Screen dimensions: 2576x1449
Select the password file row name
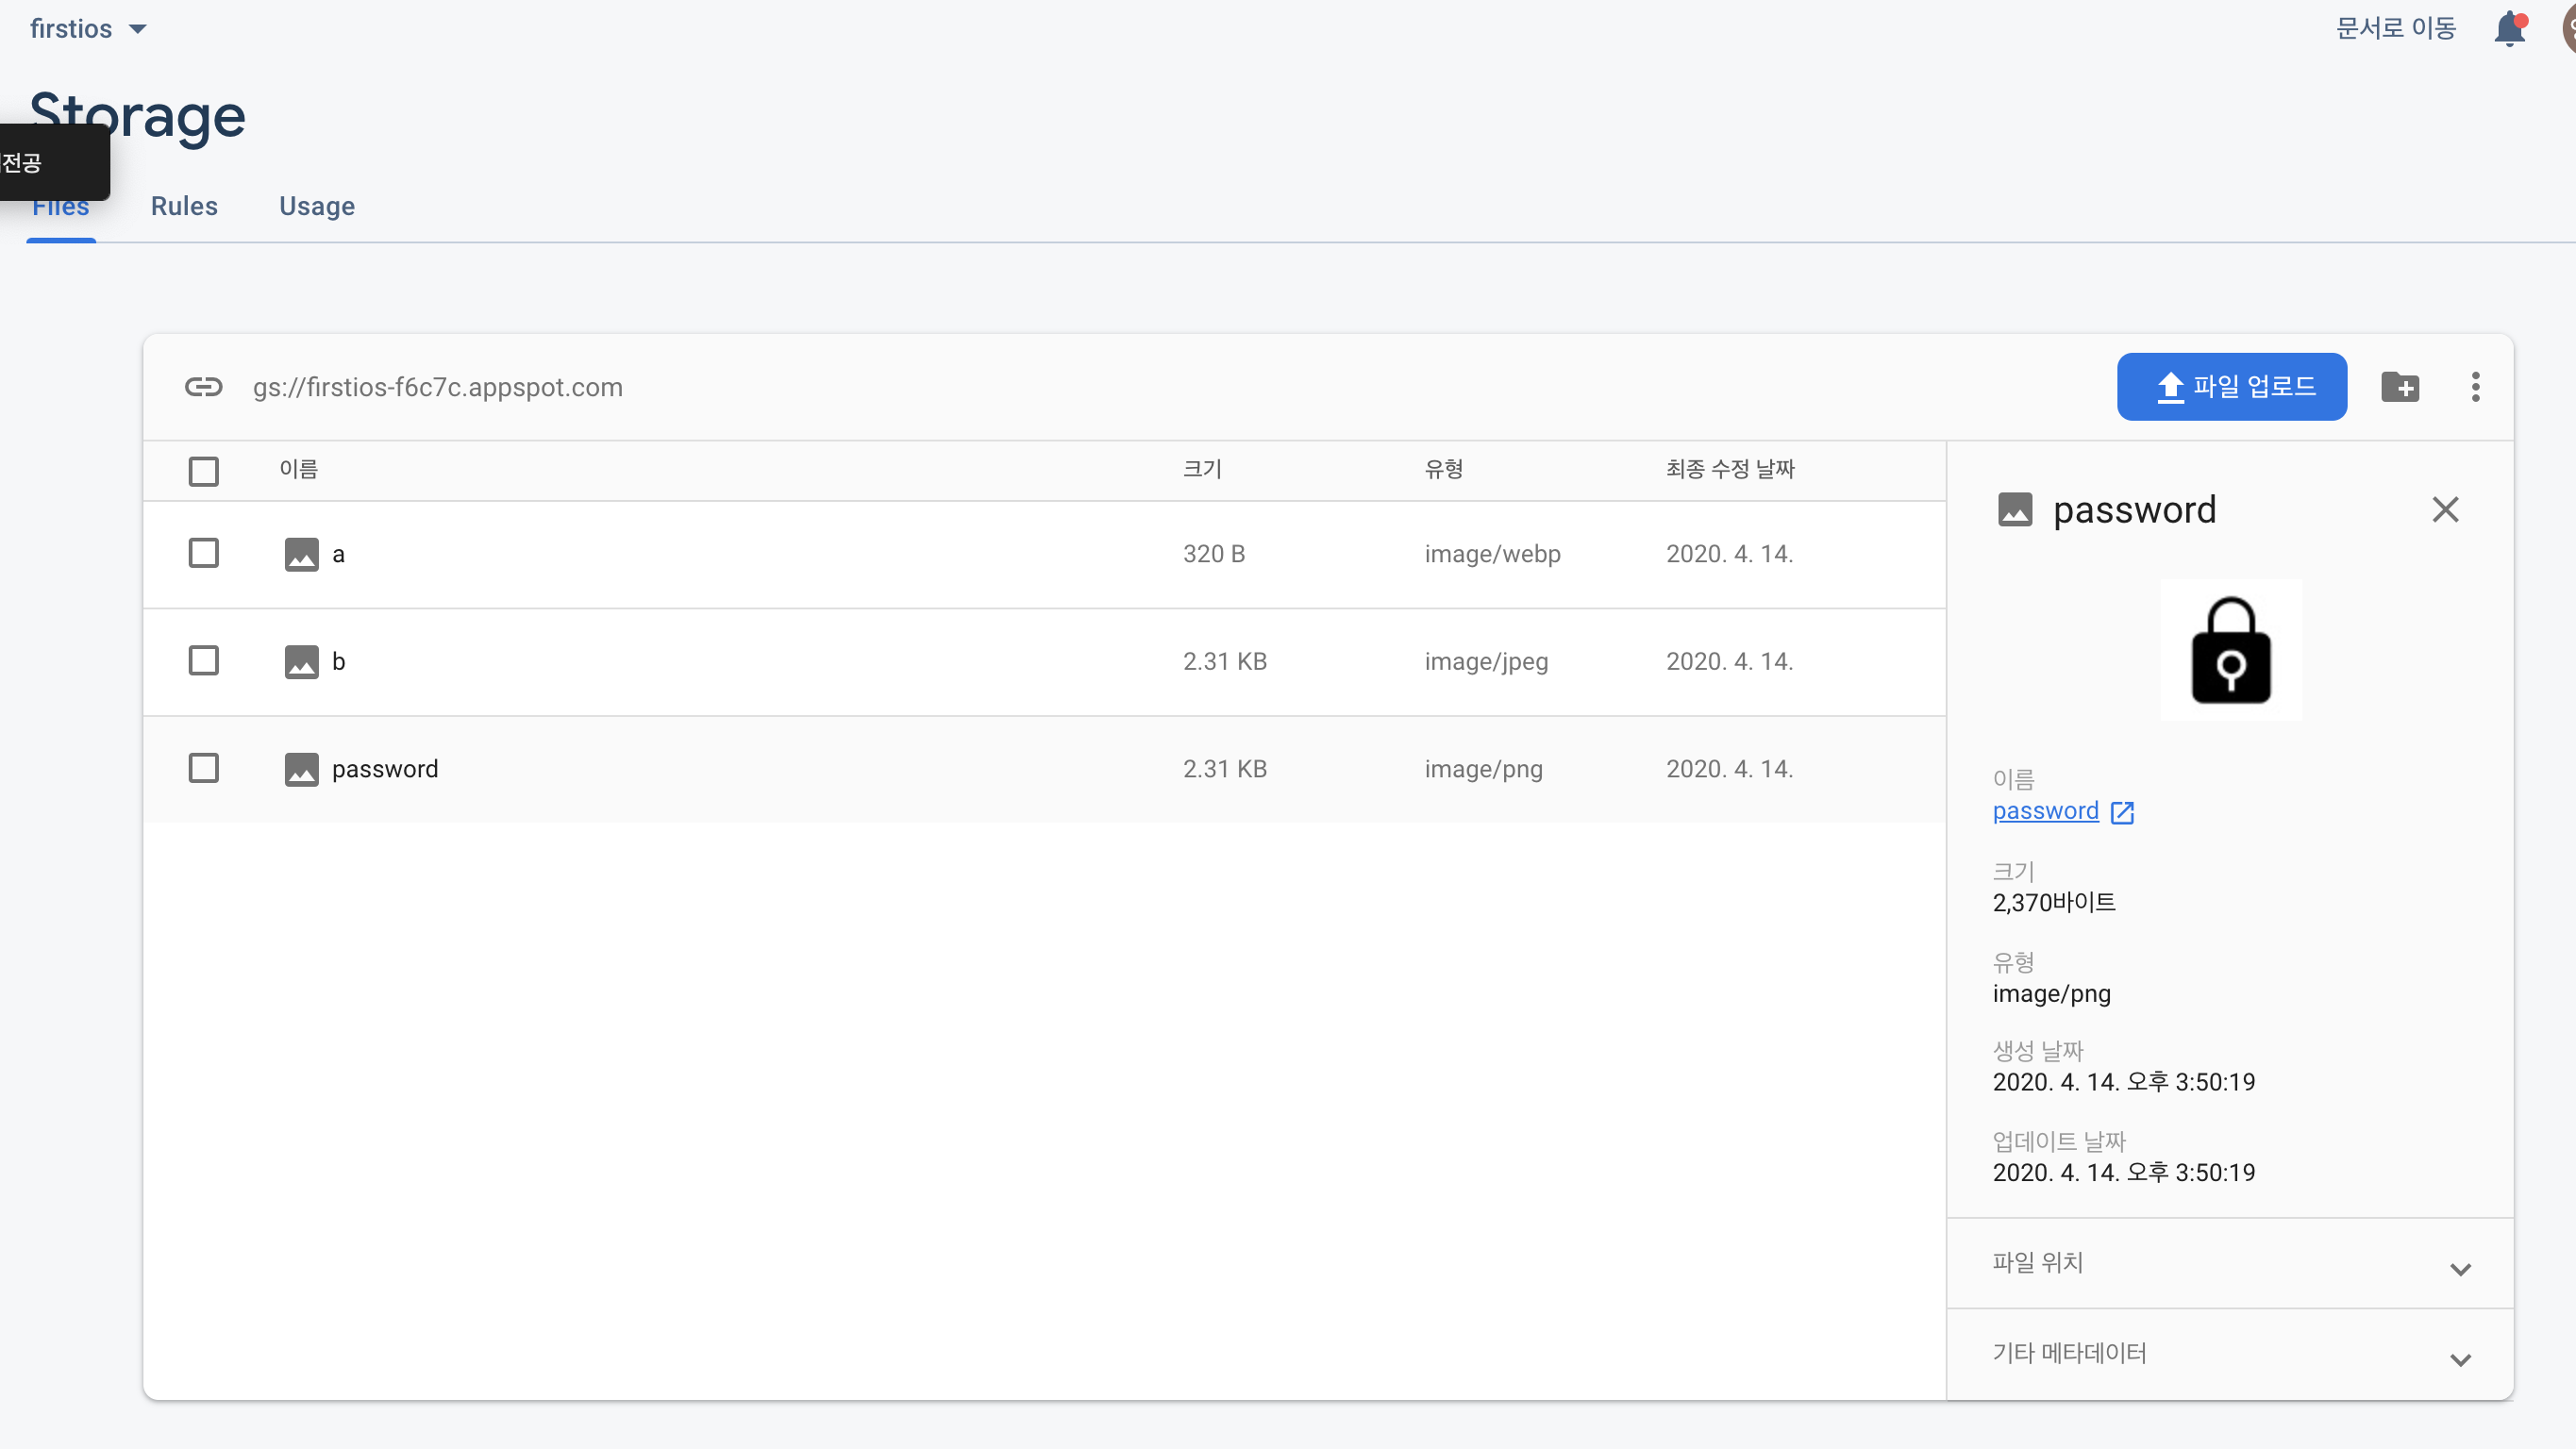385,769
